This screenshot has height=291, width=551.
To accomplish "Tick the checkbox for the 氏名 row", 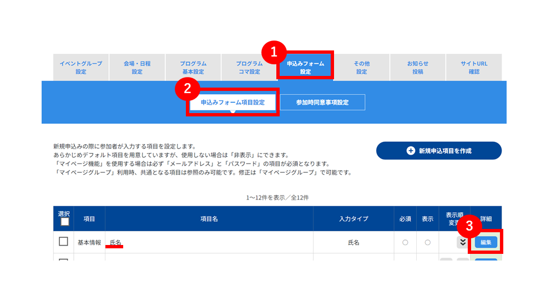I will point(63,242).
